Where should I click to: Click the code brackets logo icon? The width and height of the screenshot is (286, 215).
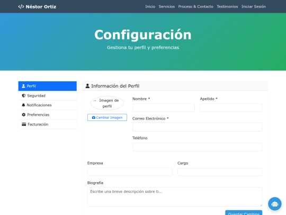pos(21,7)
